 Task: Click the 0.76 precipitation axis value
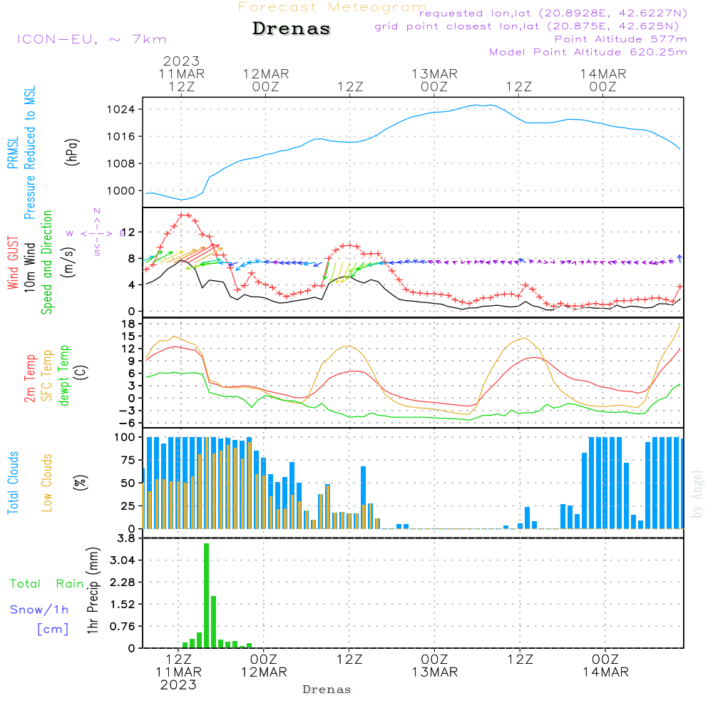point(123,627)
